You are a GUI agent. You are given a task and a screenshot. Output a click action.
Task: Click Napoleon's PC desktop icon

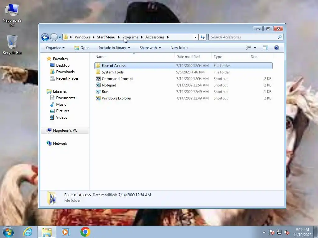pyautogui.click(x=12, y=15)
